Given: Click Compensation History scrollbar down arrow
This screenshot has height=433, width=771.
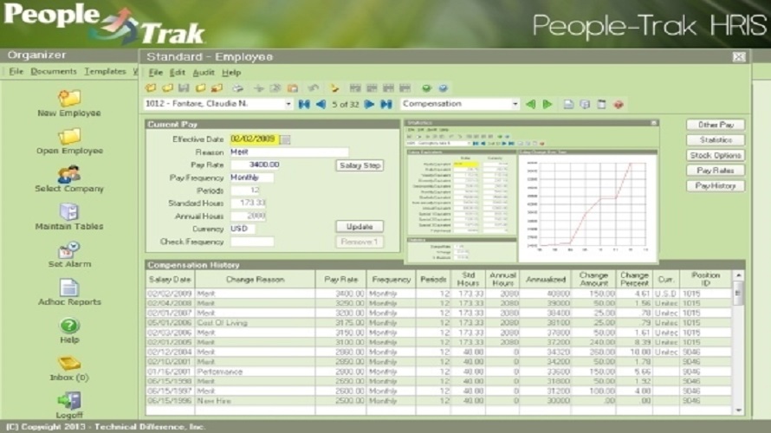Looking at the screenshot, I should (x=738, y=410).
